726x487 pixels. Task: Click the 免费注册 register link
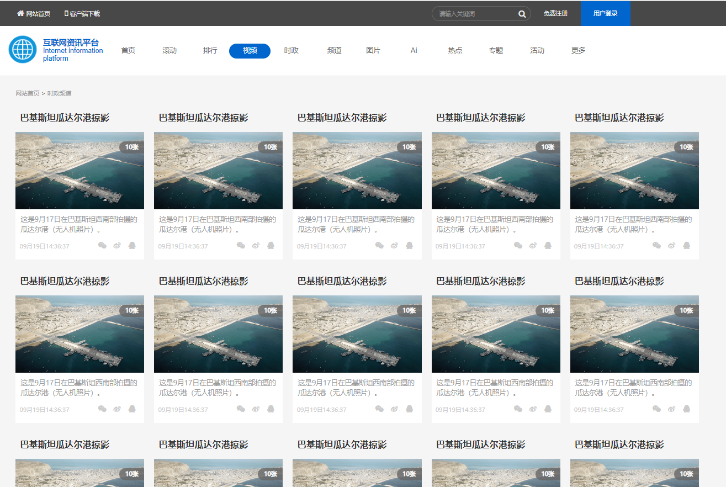(555, 14)
